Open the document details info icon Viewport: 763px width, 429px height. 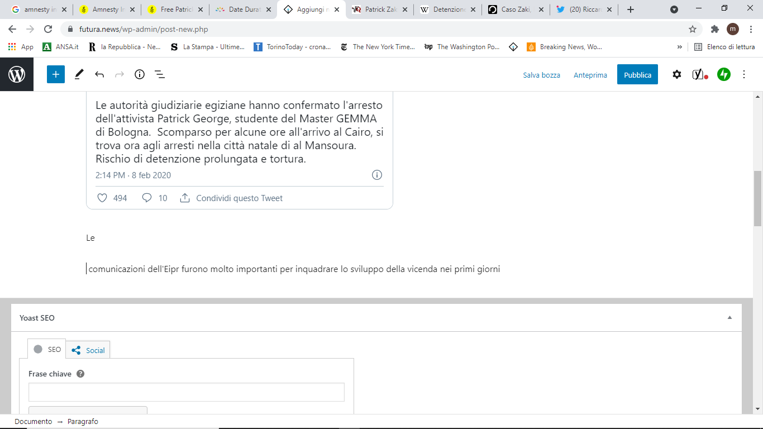pyautogui.click(x=140, y=74)
